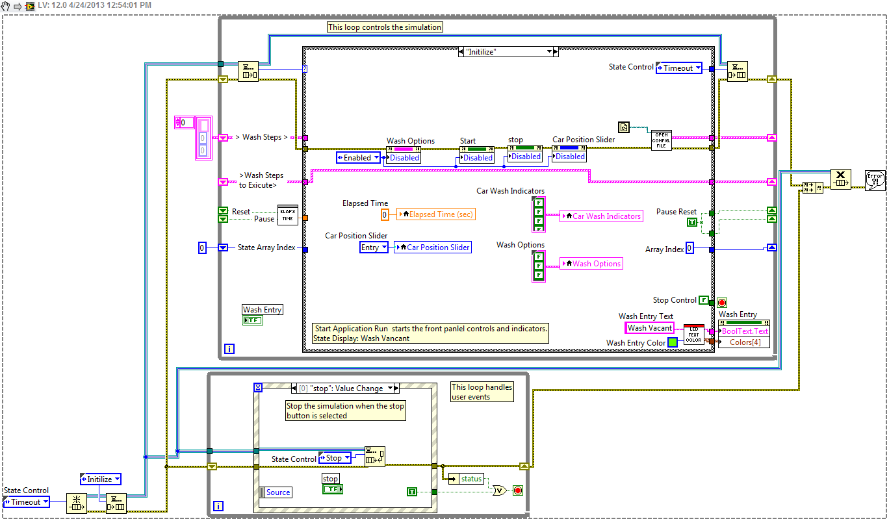
Task: Click the Elapsed Time 0 numeric constant
Action: click(385, 214)
